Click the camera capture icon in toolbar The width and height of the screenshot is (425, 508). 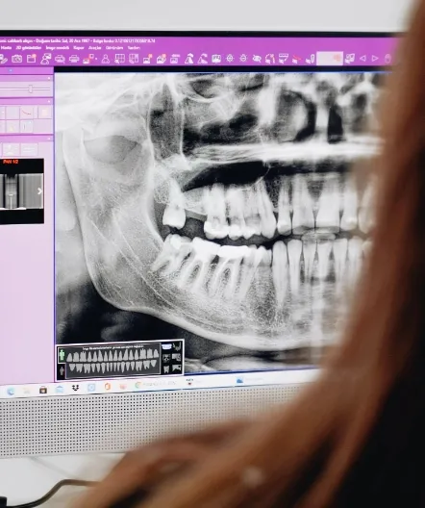point(17,59)
